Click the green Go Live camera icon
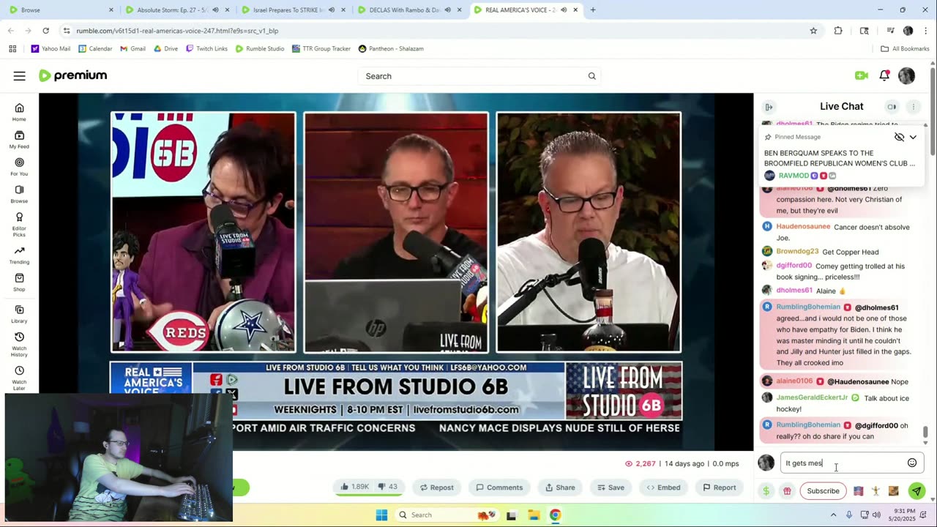The width and height of the screenshot is (937, 527). pos(861,75)
